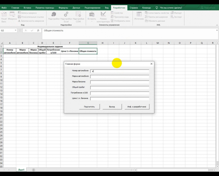Open Свойства of the control

(x=117, y=13)
